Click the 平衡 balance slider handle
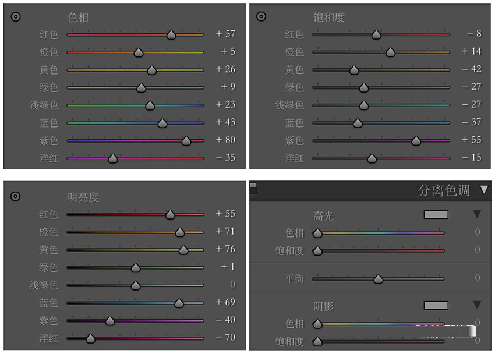The height and width of the screenshot is (354, 495). coord(379,279)
